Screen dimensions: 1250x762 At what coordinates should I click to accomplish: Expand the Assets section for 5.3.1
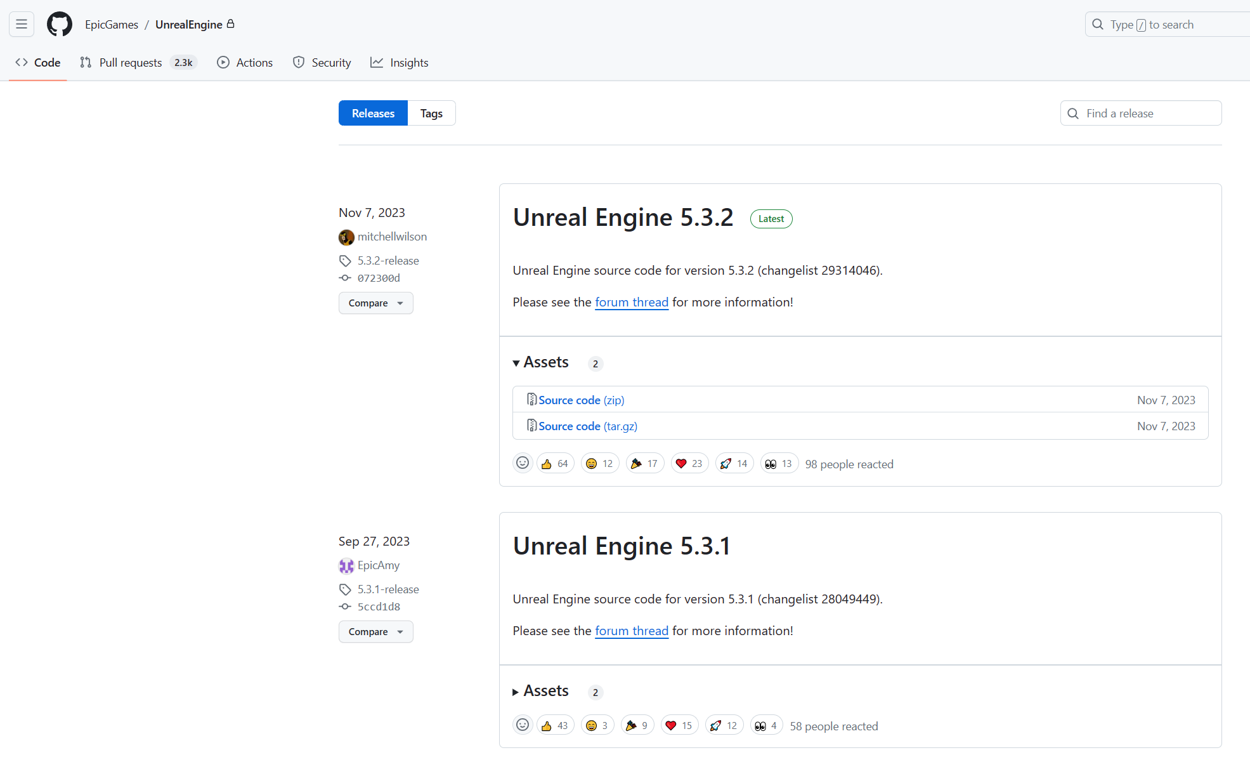541,691
